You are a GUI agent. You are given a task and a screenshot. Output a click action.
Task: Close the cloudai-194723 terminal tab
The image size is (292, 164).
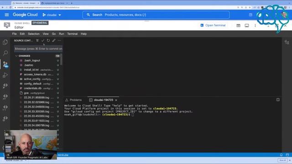click(116, 100)
